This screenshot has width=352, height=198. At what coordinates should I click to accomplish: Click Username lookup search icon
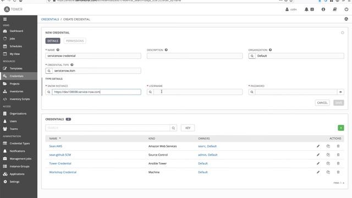point(150,92)
